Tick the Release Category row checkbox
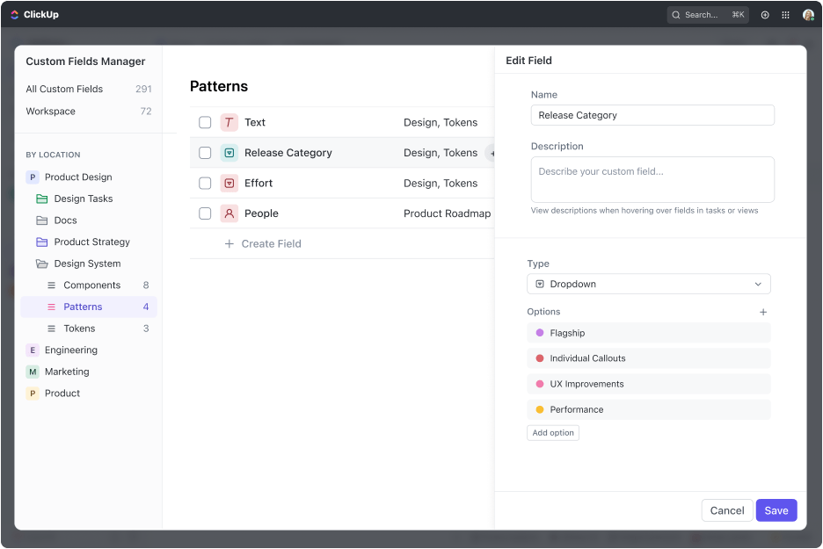Image resolution: width=823 pixels, height=549 pixels. tap(205, 153)
